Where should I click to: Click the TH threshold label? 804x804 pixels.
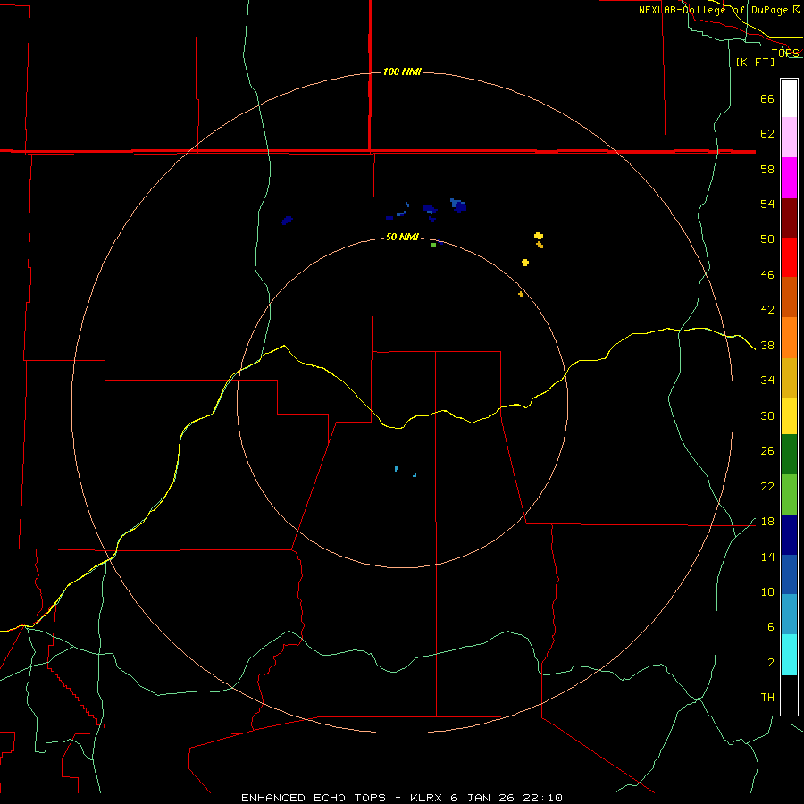point(767,698)
